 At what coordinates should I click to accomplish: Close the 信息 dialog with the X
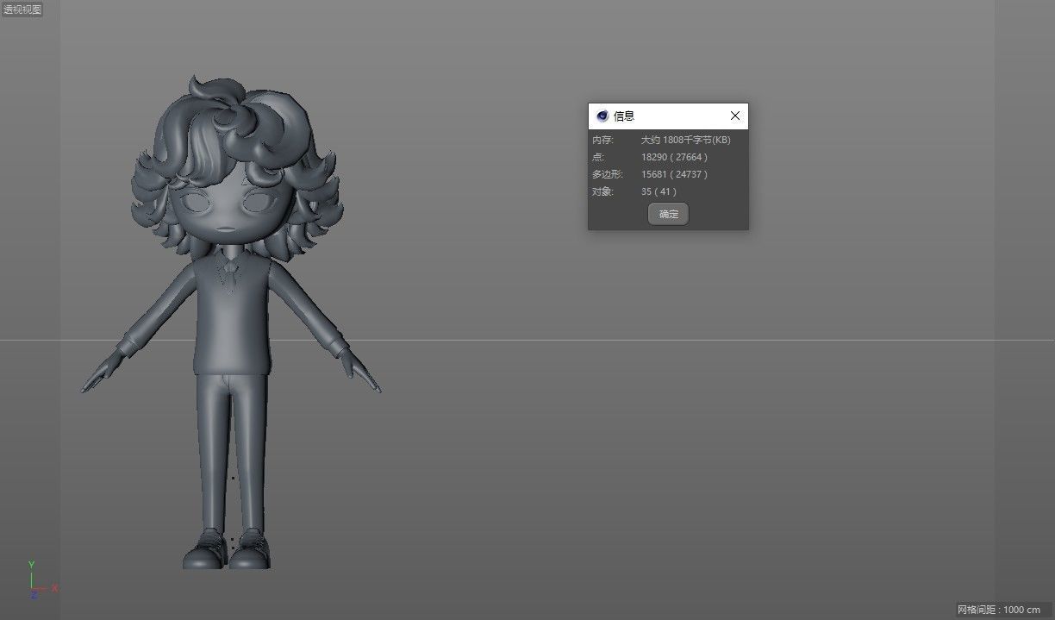(x=735, y=116)
